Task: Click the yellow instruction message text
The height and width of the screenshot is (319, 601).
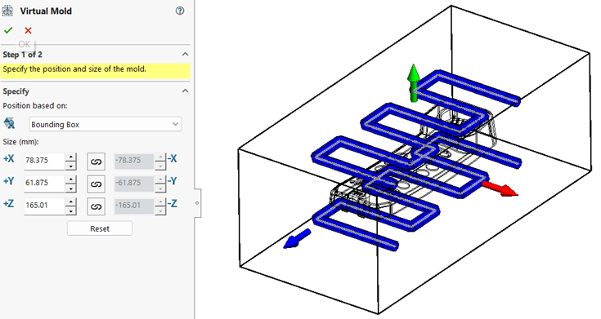Action: [x=74, y=69]
